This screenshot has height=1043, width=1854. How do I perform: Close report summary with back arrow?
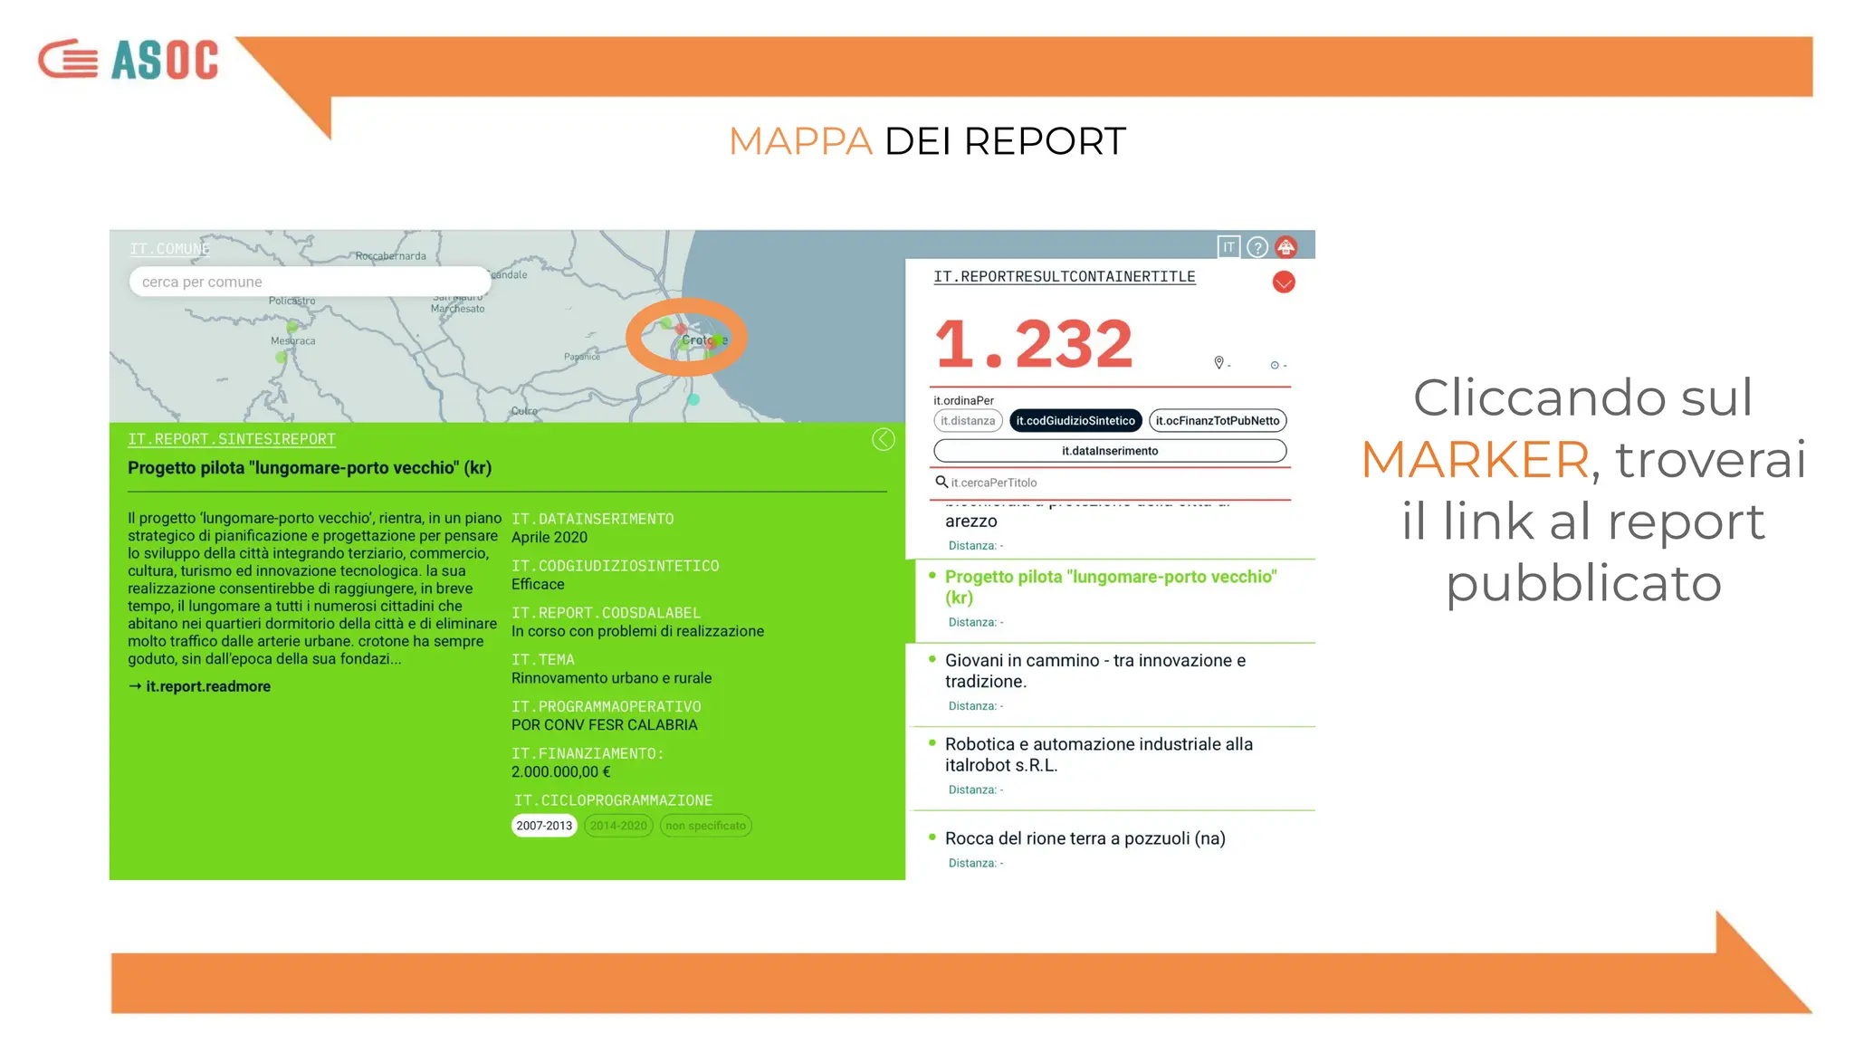884,439
